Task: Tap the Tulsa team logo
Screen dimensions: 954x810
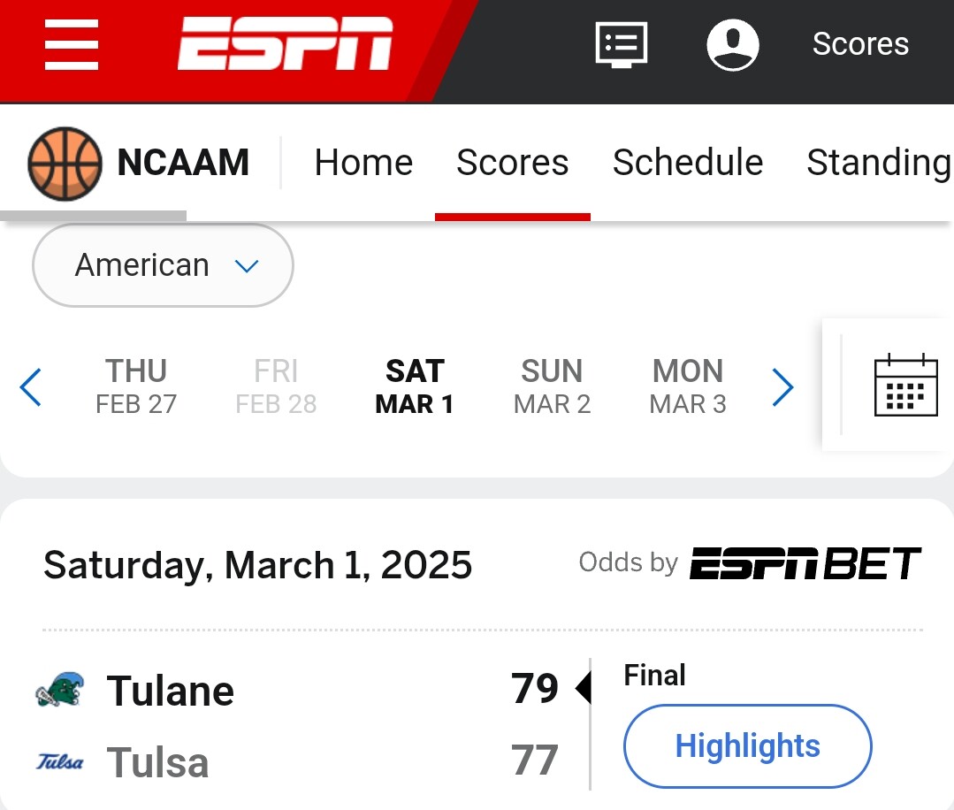Action: (x=59, y=761)
